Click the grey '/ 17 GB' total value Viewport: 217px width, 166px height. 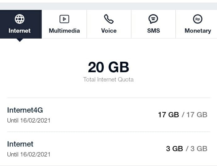pyautogui.click(x=194, y=115)
